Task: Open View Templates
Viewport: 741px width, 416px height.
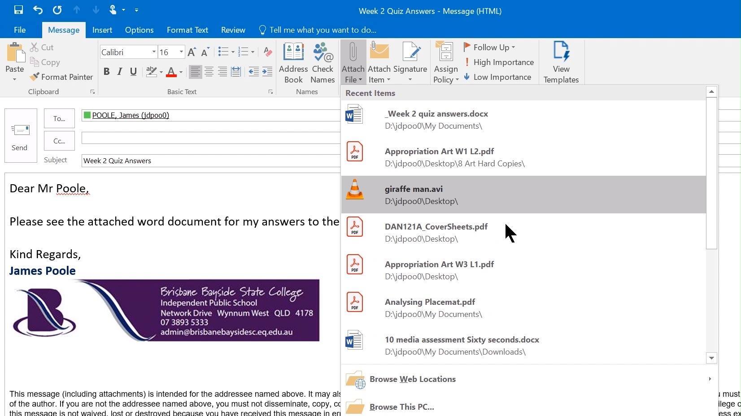Action: [561, 63]
